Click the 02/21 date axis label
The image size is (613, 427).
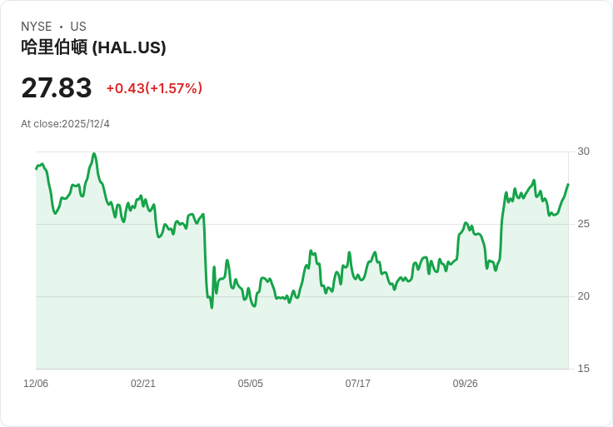tap(143, 384)
